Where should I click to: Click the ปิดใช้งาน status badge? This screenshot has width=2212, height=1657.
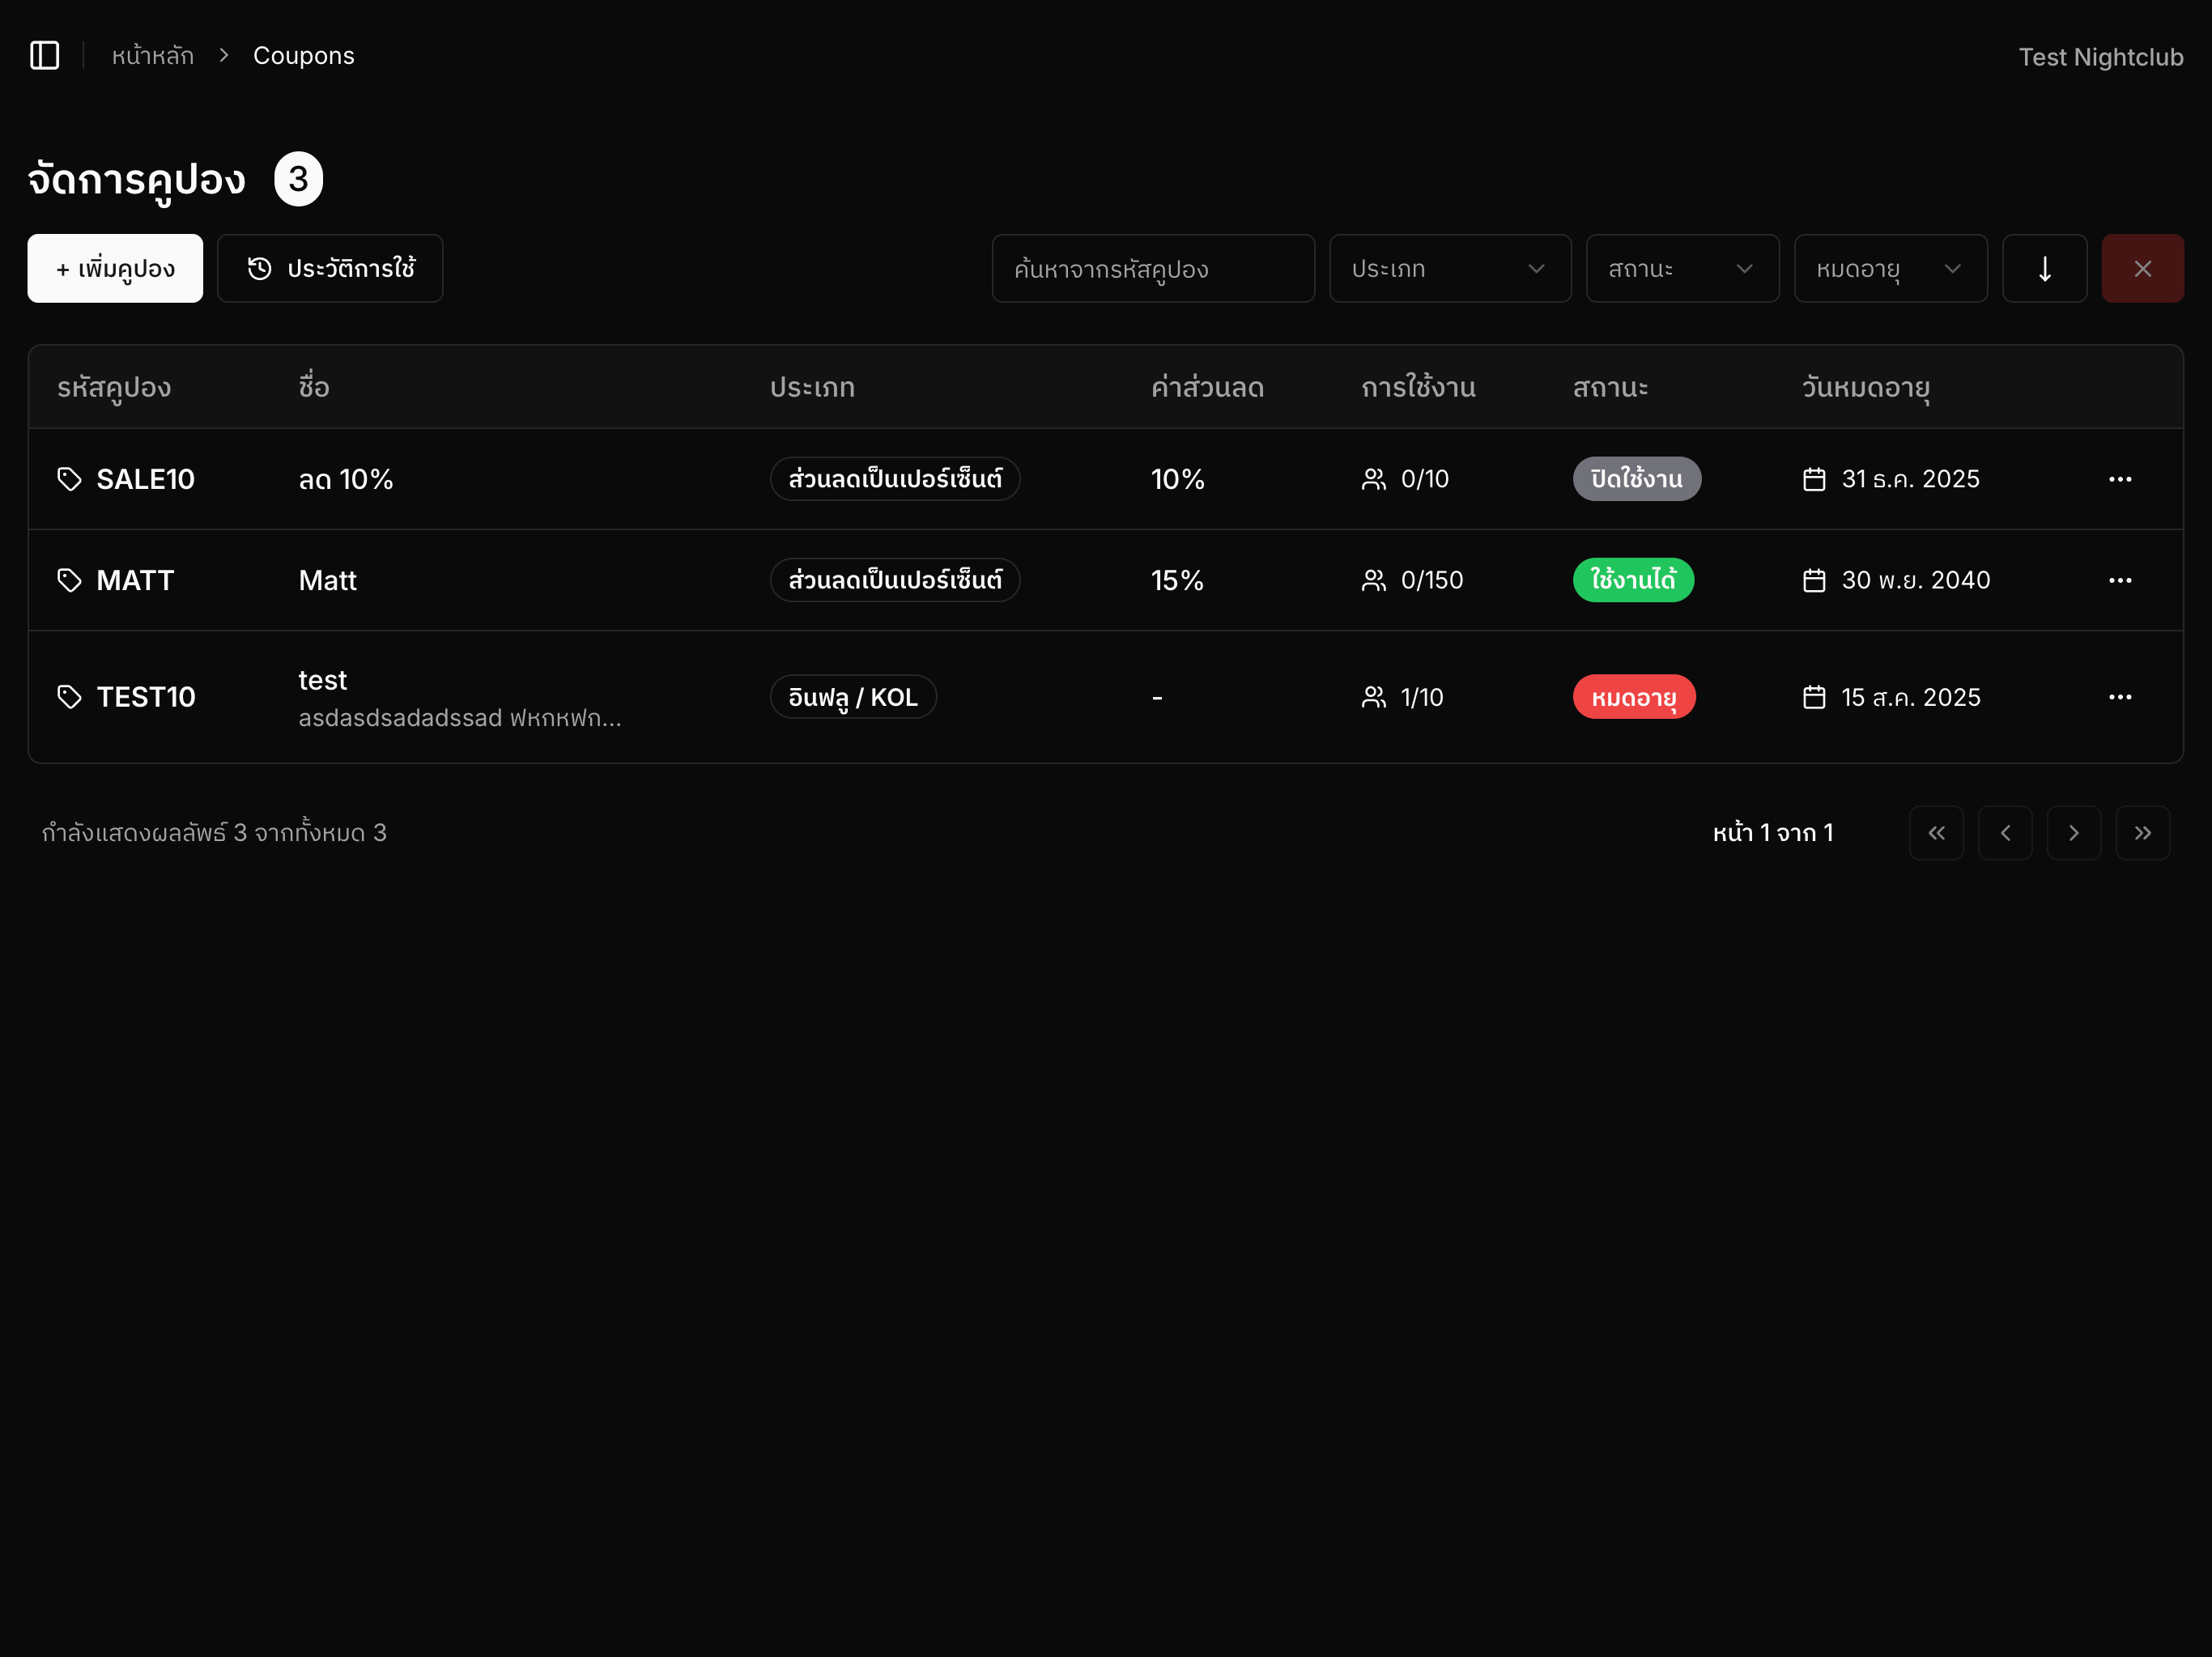pos(1636,479)
